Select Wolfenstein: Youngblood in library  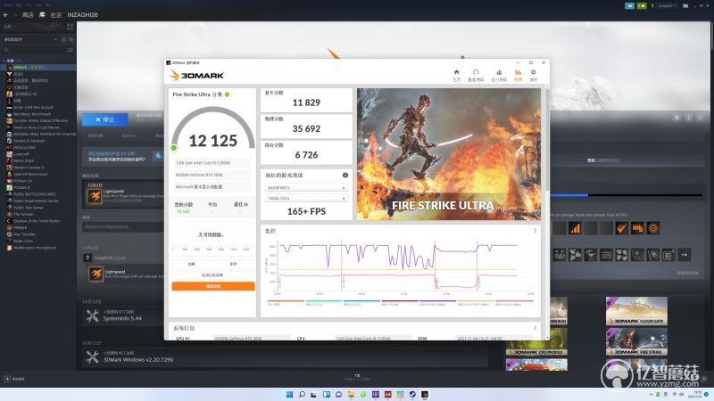(x=34, y=248)
